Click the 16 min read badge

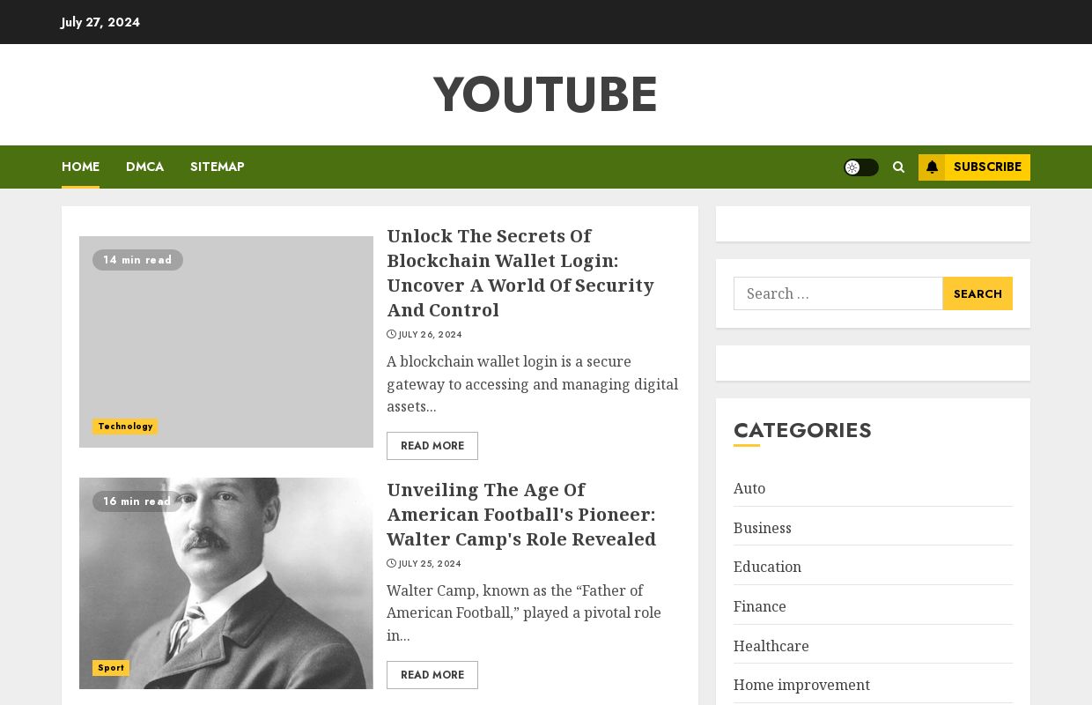pos(137,501)
